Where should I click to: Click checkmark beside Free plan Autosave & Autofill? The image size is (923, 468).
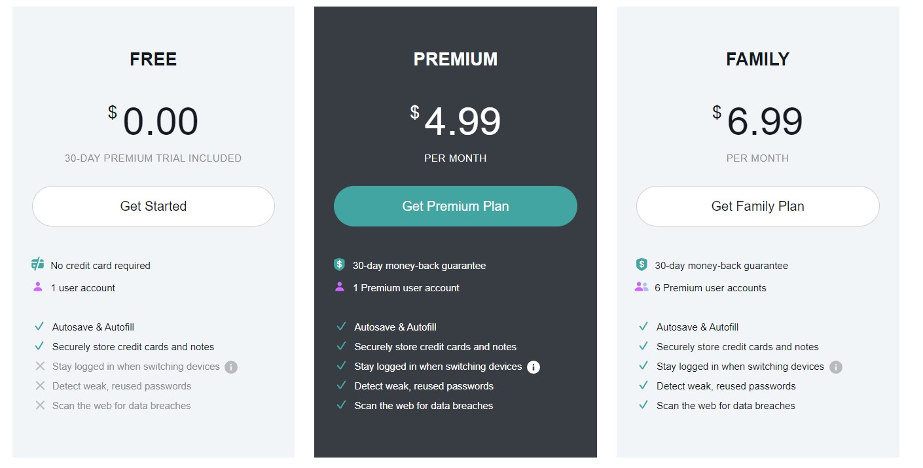click(x=39, y=327)
